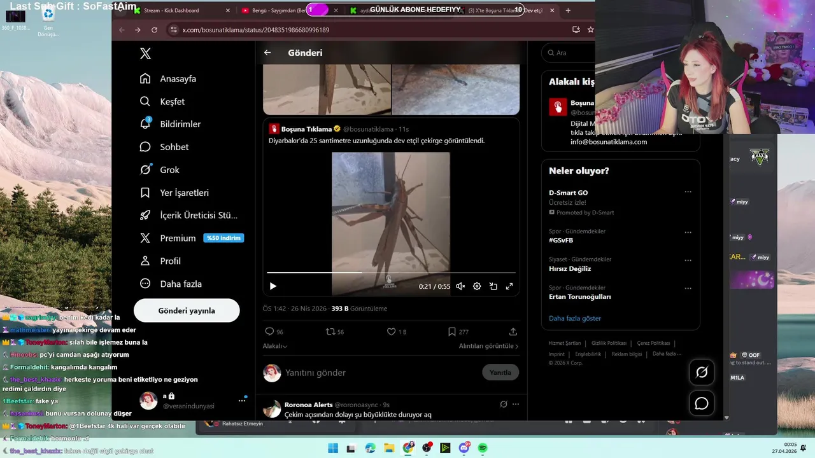Click Grok icon on Roronoa Alerts reply
The width and height of the screenshot is (815, 458).
click(504, 404)
